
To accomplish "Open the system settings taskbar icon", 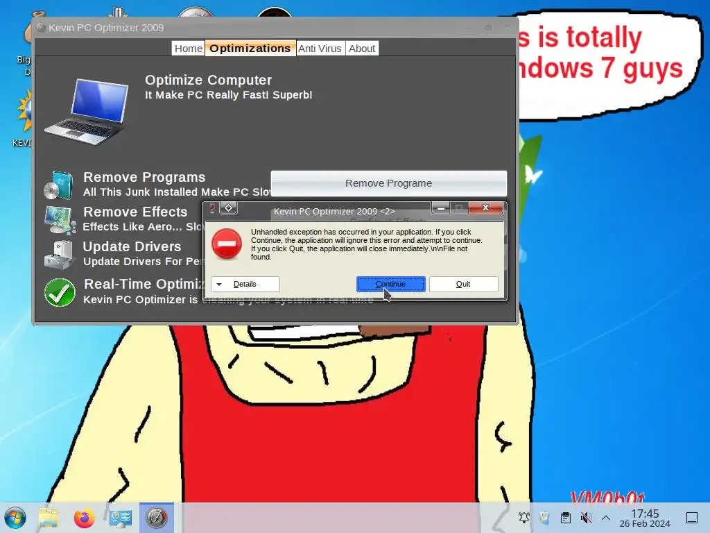I will pos(121,518).
